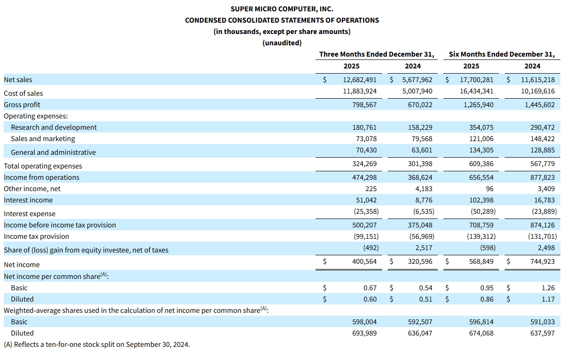Viewport: 566px width, 353px height.
Task: Click Share of (loss) gain from equity investee
Action: coord(86,250)
